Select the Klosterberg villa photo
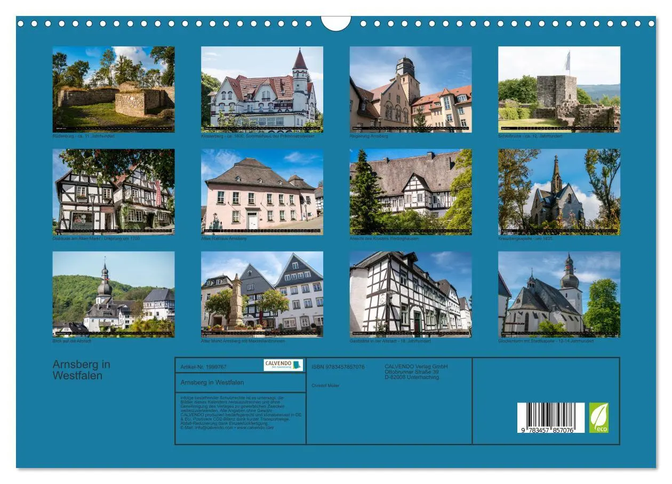 (262, 89)
